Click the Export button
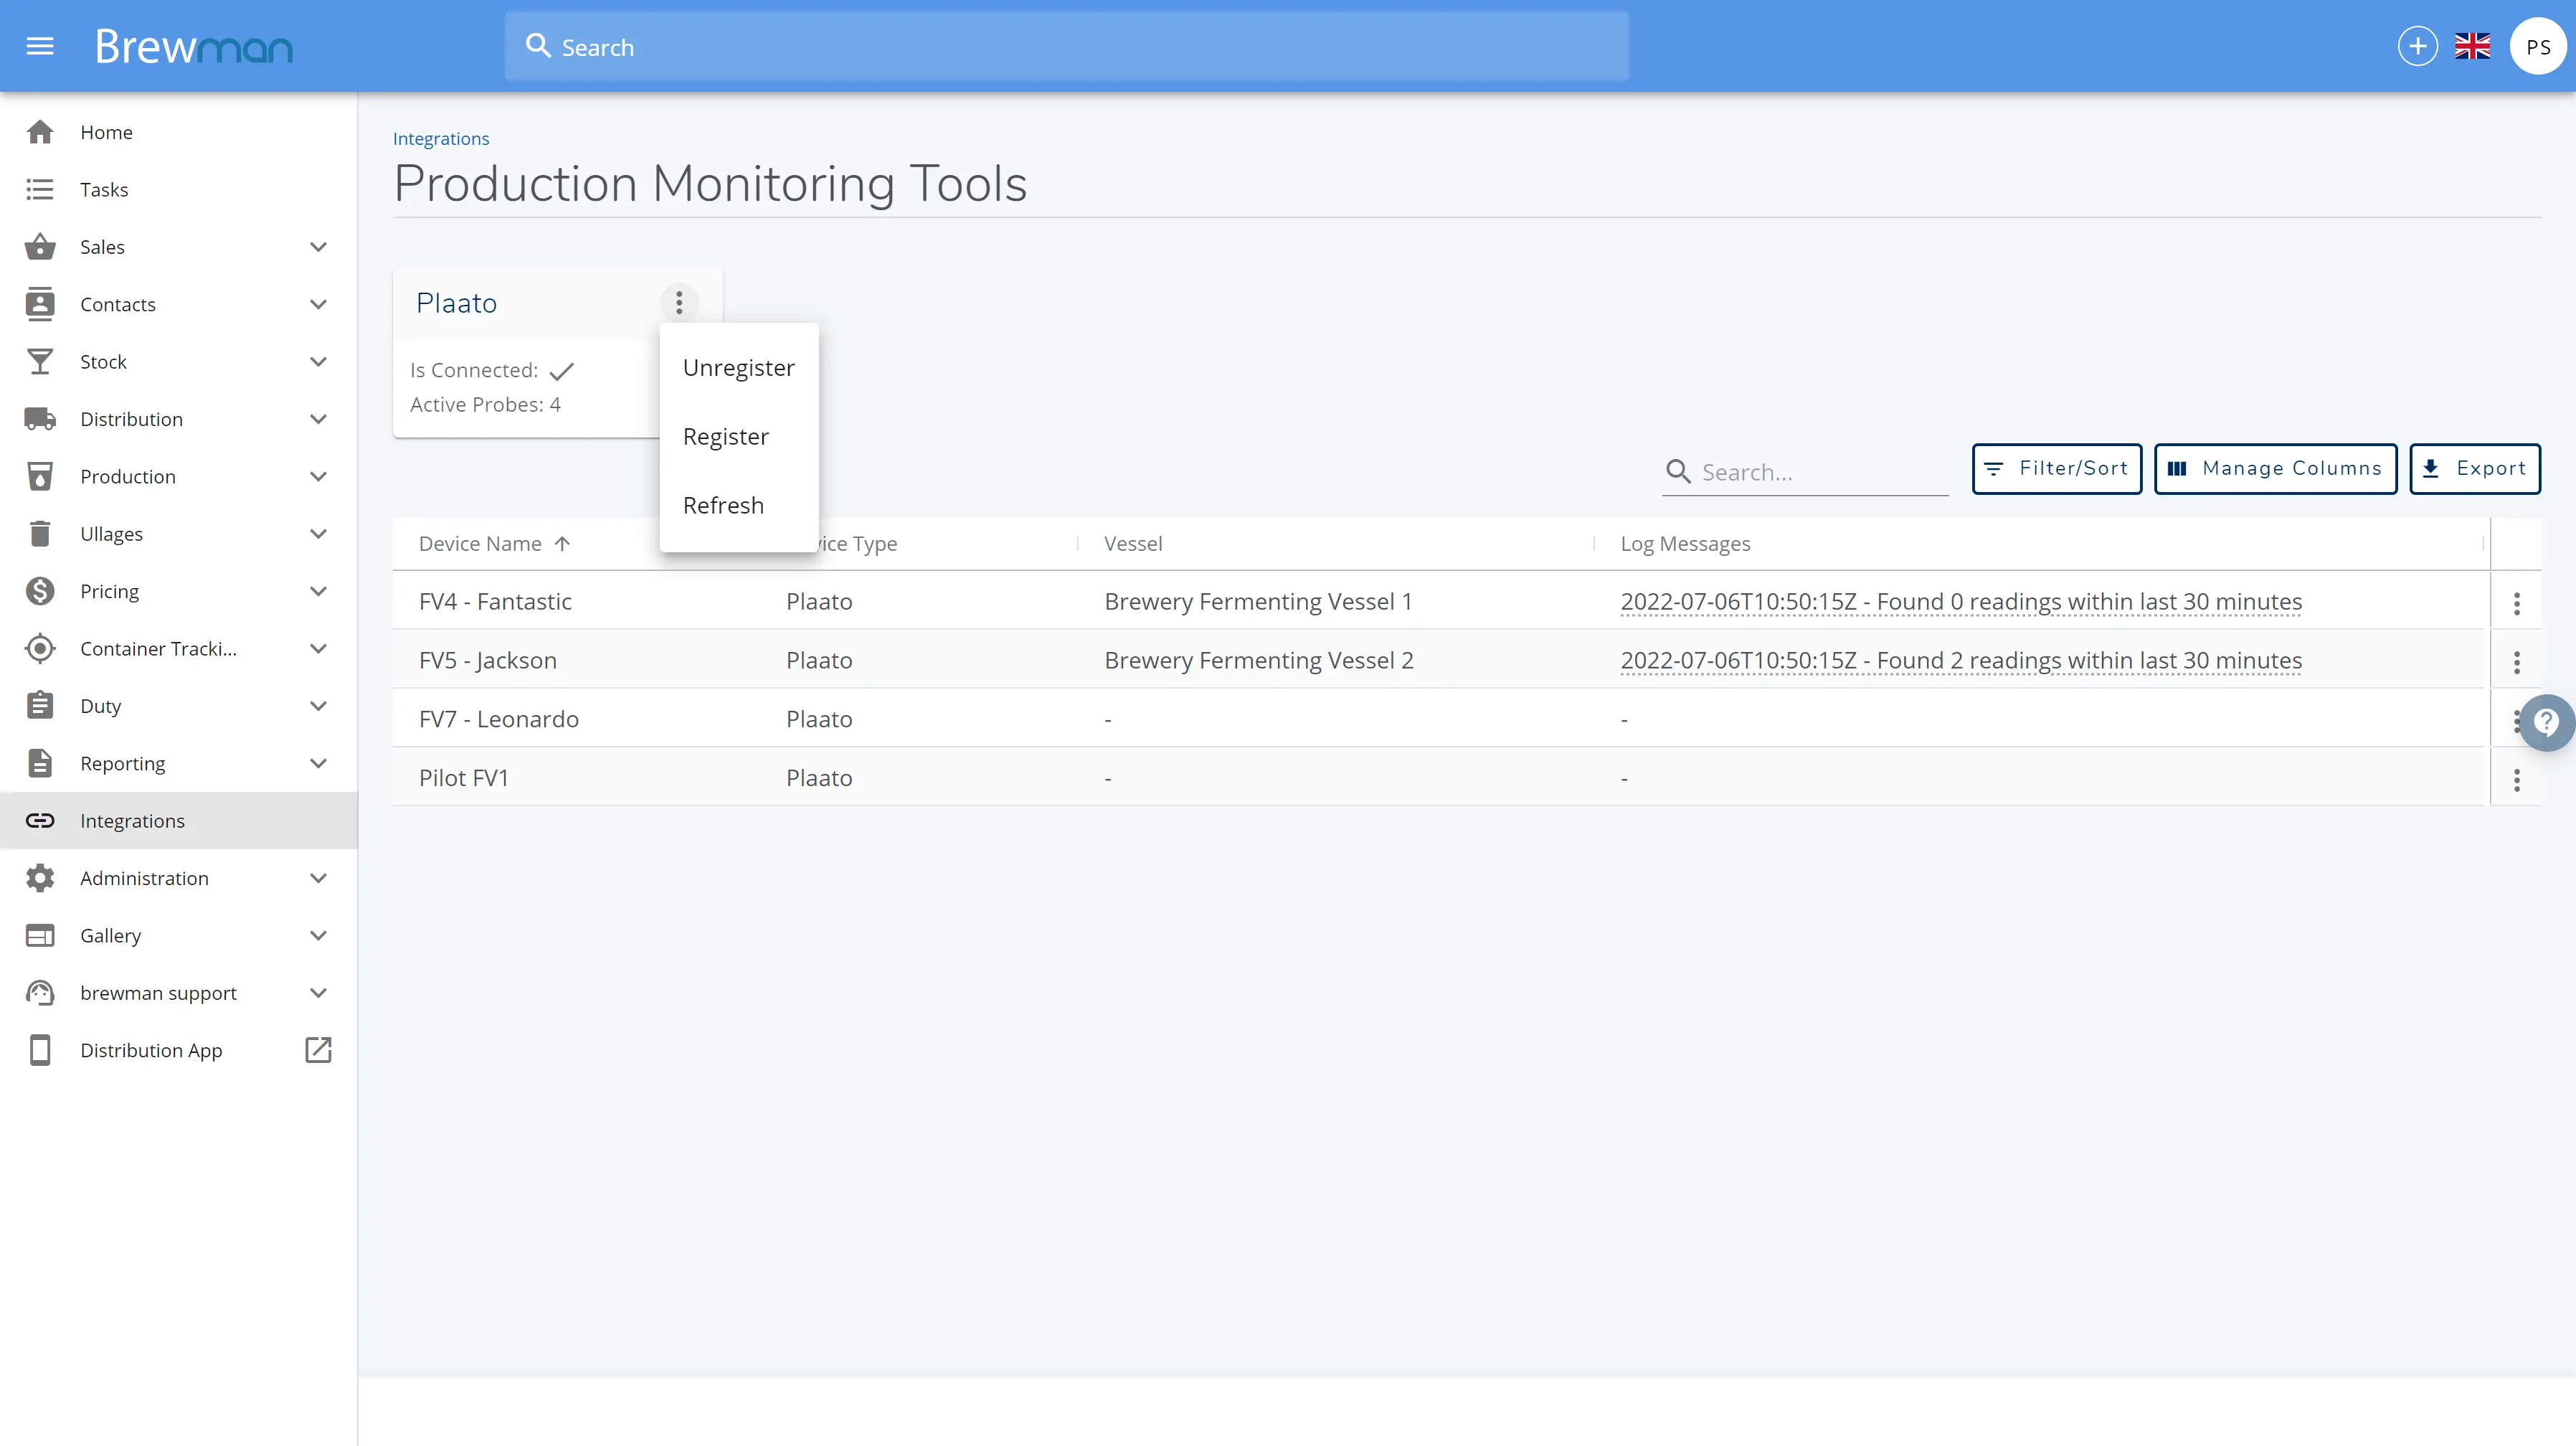The height and width of the screenshot is (1446, 2576). point(2474,468)
